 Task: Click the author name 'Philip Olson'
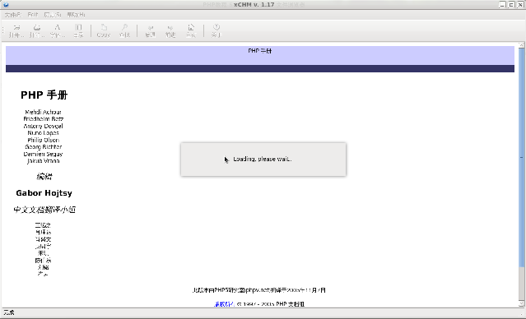44,140
